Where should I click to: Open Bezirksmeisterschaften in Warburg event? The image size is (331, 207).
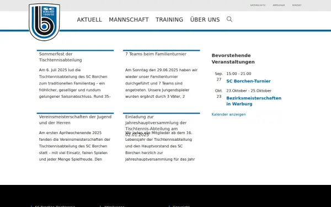pos(254,101)
